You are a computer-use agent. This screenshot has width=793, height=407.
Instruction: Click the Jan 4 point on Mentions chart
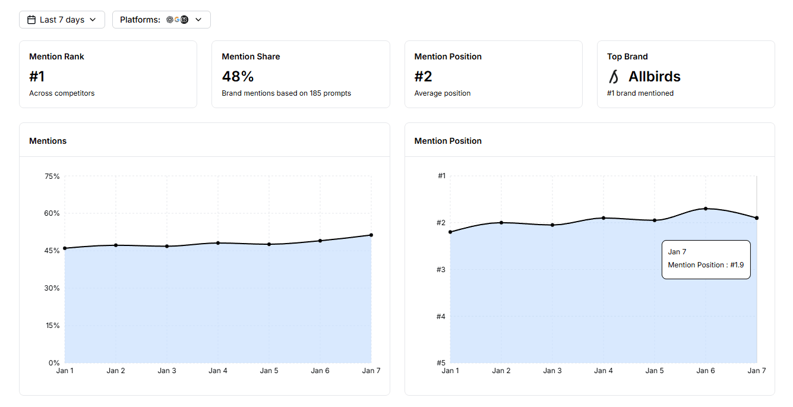click(218, 243)
